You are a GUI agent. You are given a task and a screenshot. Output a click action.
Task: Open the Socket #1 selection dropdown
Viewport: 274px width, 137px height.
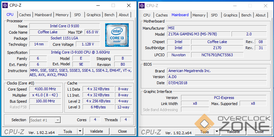click(x=45, y=120)
